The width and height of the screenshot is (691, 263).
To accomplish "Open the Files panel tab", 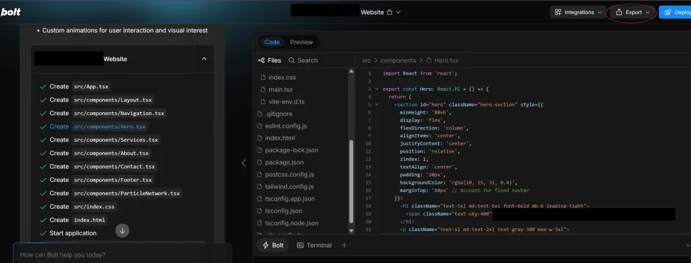I will click(x=269, y=60).
